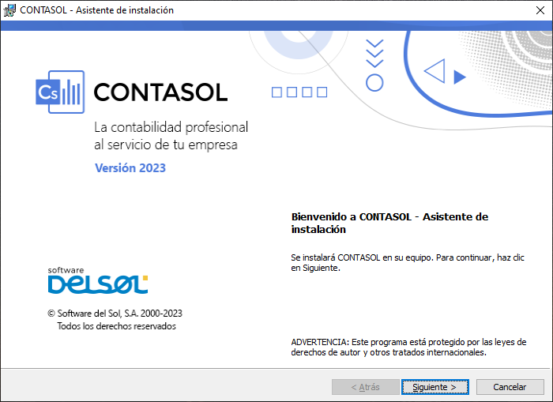The width and height of the screenshot is (553, 402).
Task: Click the disabled Atrás button
Action: coord(365,387)
